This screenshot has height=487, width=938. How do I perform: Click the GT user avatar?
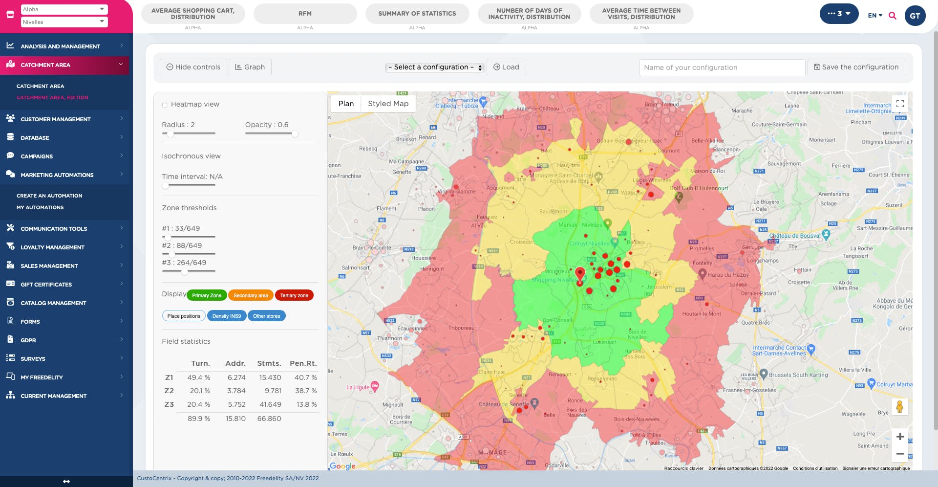point(915,16)
